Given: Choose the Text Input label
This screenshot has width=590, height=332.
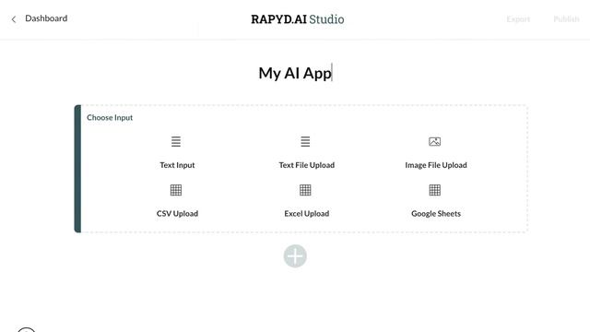Looking at the screenshot, I should coord(177,165).
